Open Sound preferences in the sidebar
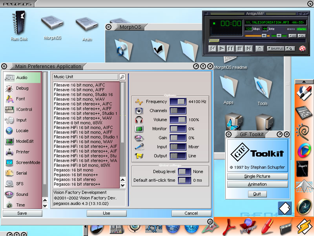Image resolution: width=314 pixels, height=236 pixels. coord(22,194)
